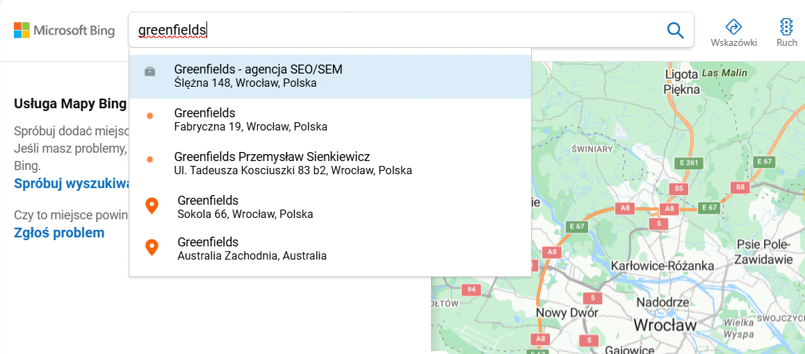Click orange pin icon beside Sokola 66 result
This screenshot has height=354, width=805.
click(x=151, y=206)
